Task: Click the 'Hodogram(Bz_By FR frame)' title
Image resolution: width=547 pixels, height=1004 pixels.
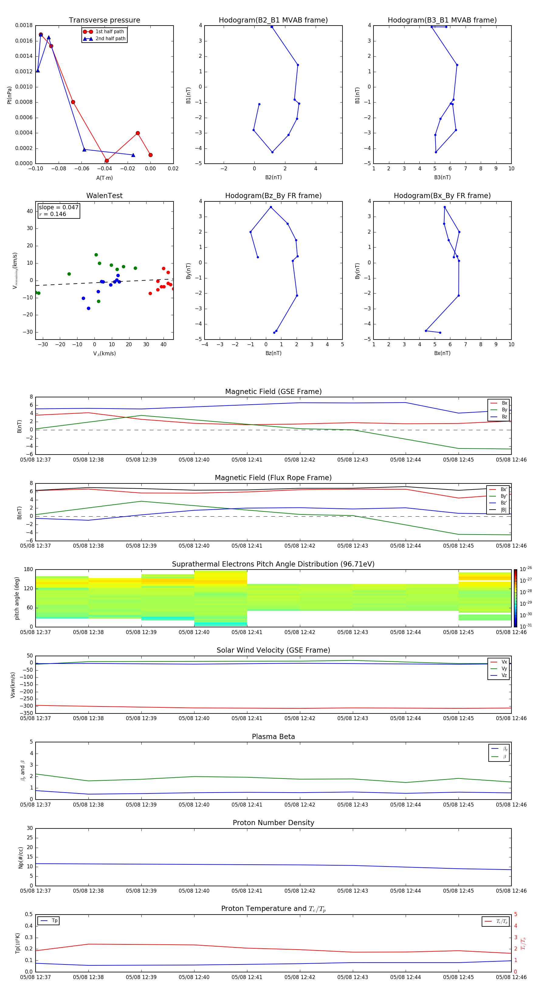Action: click(x=273, y=196)
